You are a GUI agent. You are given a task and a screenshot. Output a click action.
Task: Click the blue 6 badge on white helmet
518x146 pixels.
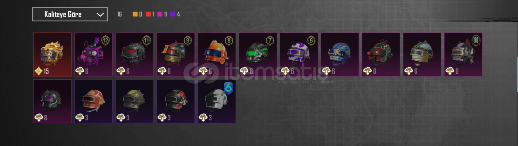[228, 88]
